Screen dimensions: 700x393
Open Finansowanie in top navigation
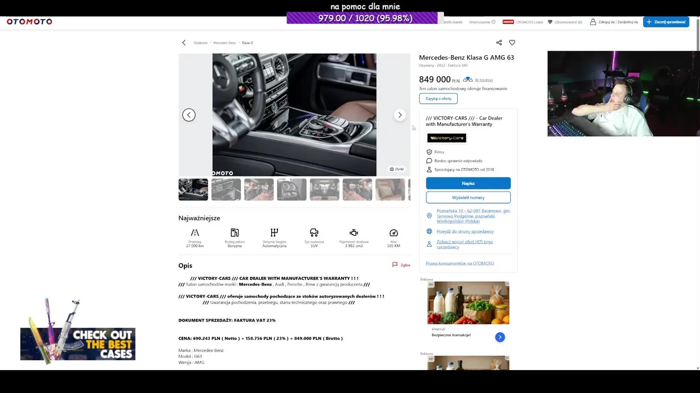pos(480,22)
